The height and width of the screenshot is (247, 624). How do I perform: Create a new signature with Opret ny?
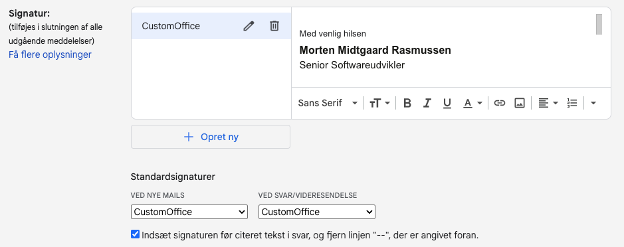(211, 137)
